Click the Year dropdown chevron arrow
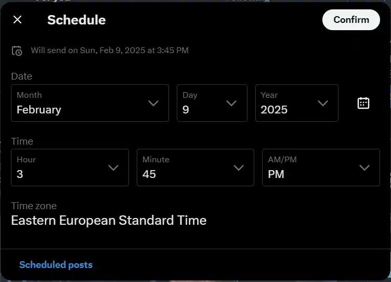The width and height of the screenshot is (391, 282). pos(323,103)
